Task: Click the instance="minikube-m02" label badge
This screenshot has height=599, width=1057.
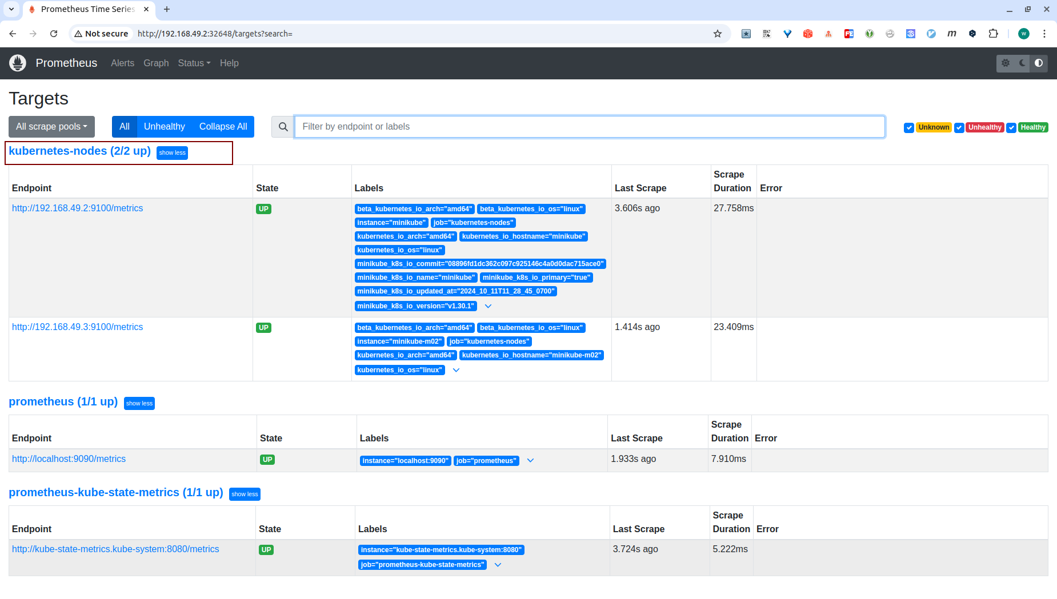Action: (x=399, y=341)
